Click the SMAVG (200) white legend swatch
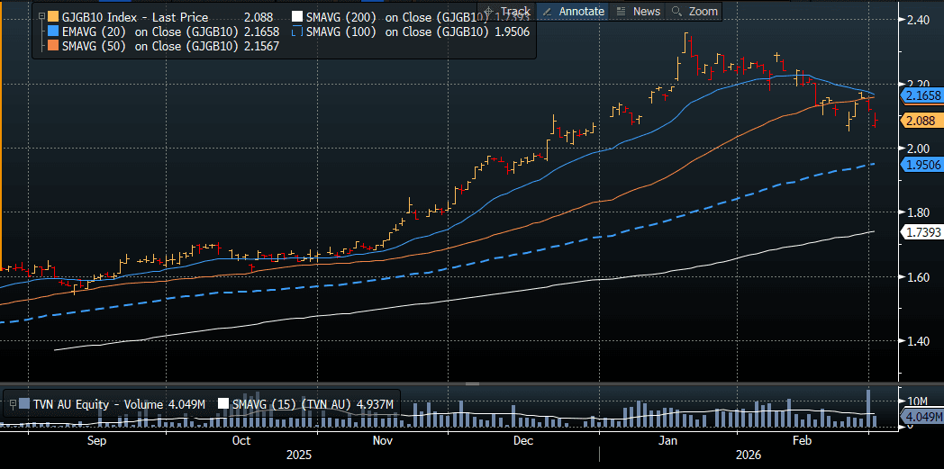 300,17
